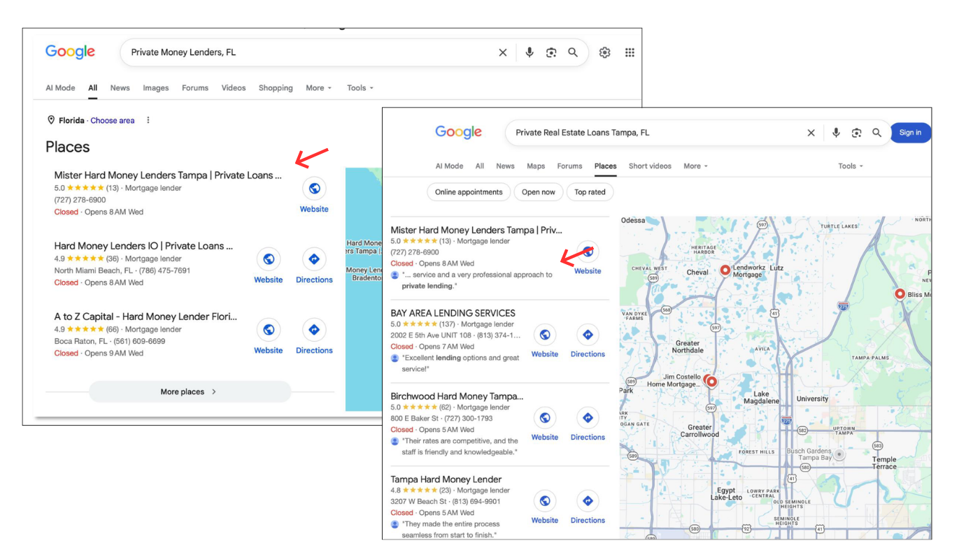This screenshot has height=557, width=959.
Task: Open image search camera icon in Tampa window
Action: click(x=856, y=133)
